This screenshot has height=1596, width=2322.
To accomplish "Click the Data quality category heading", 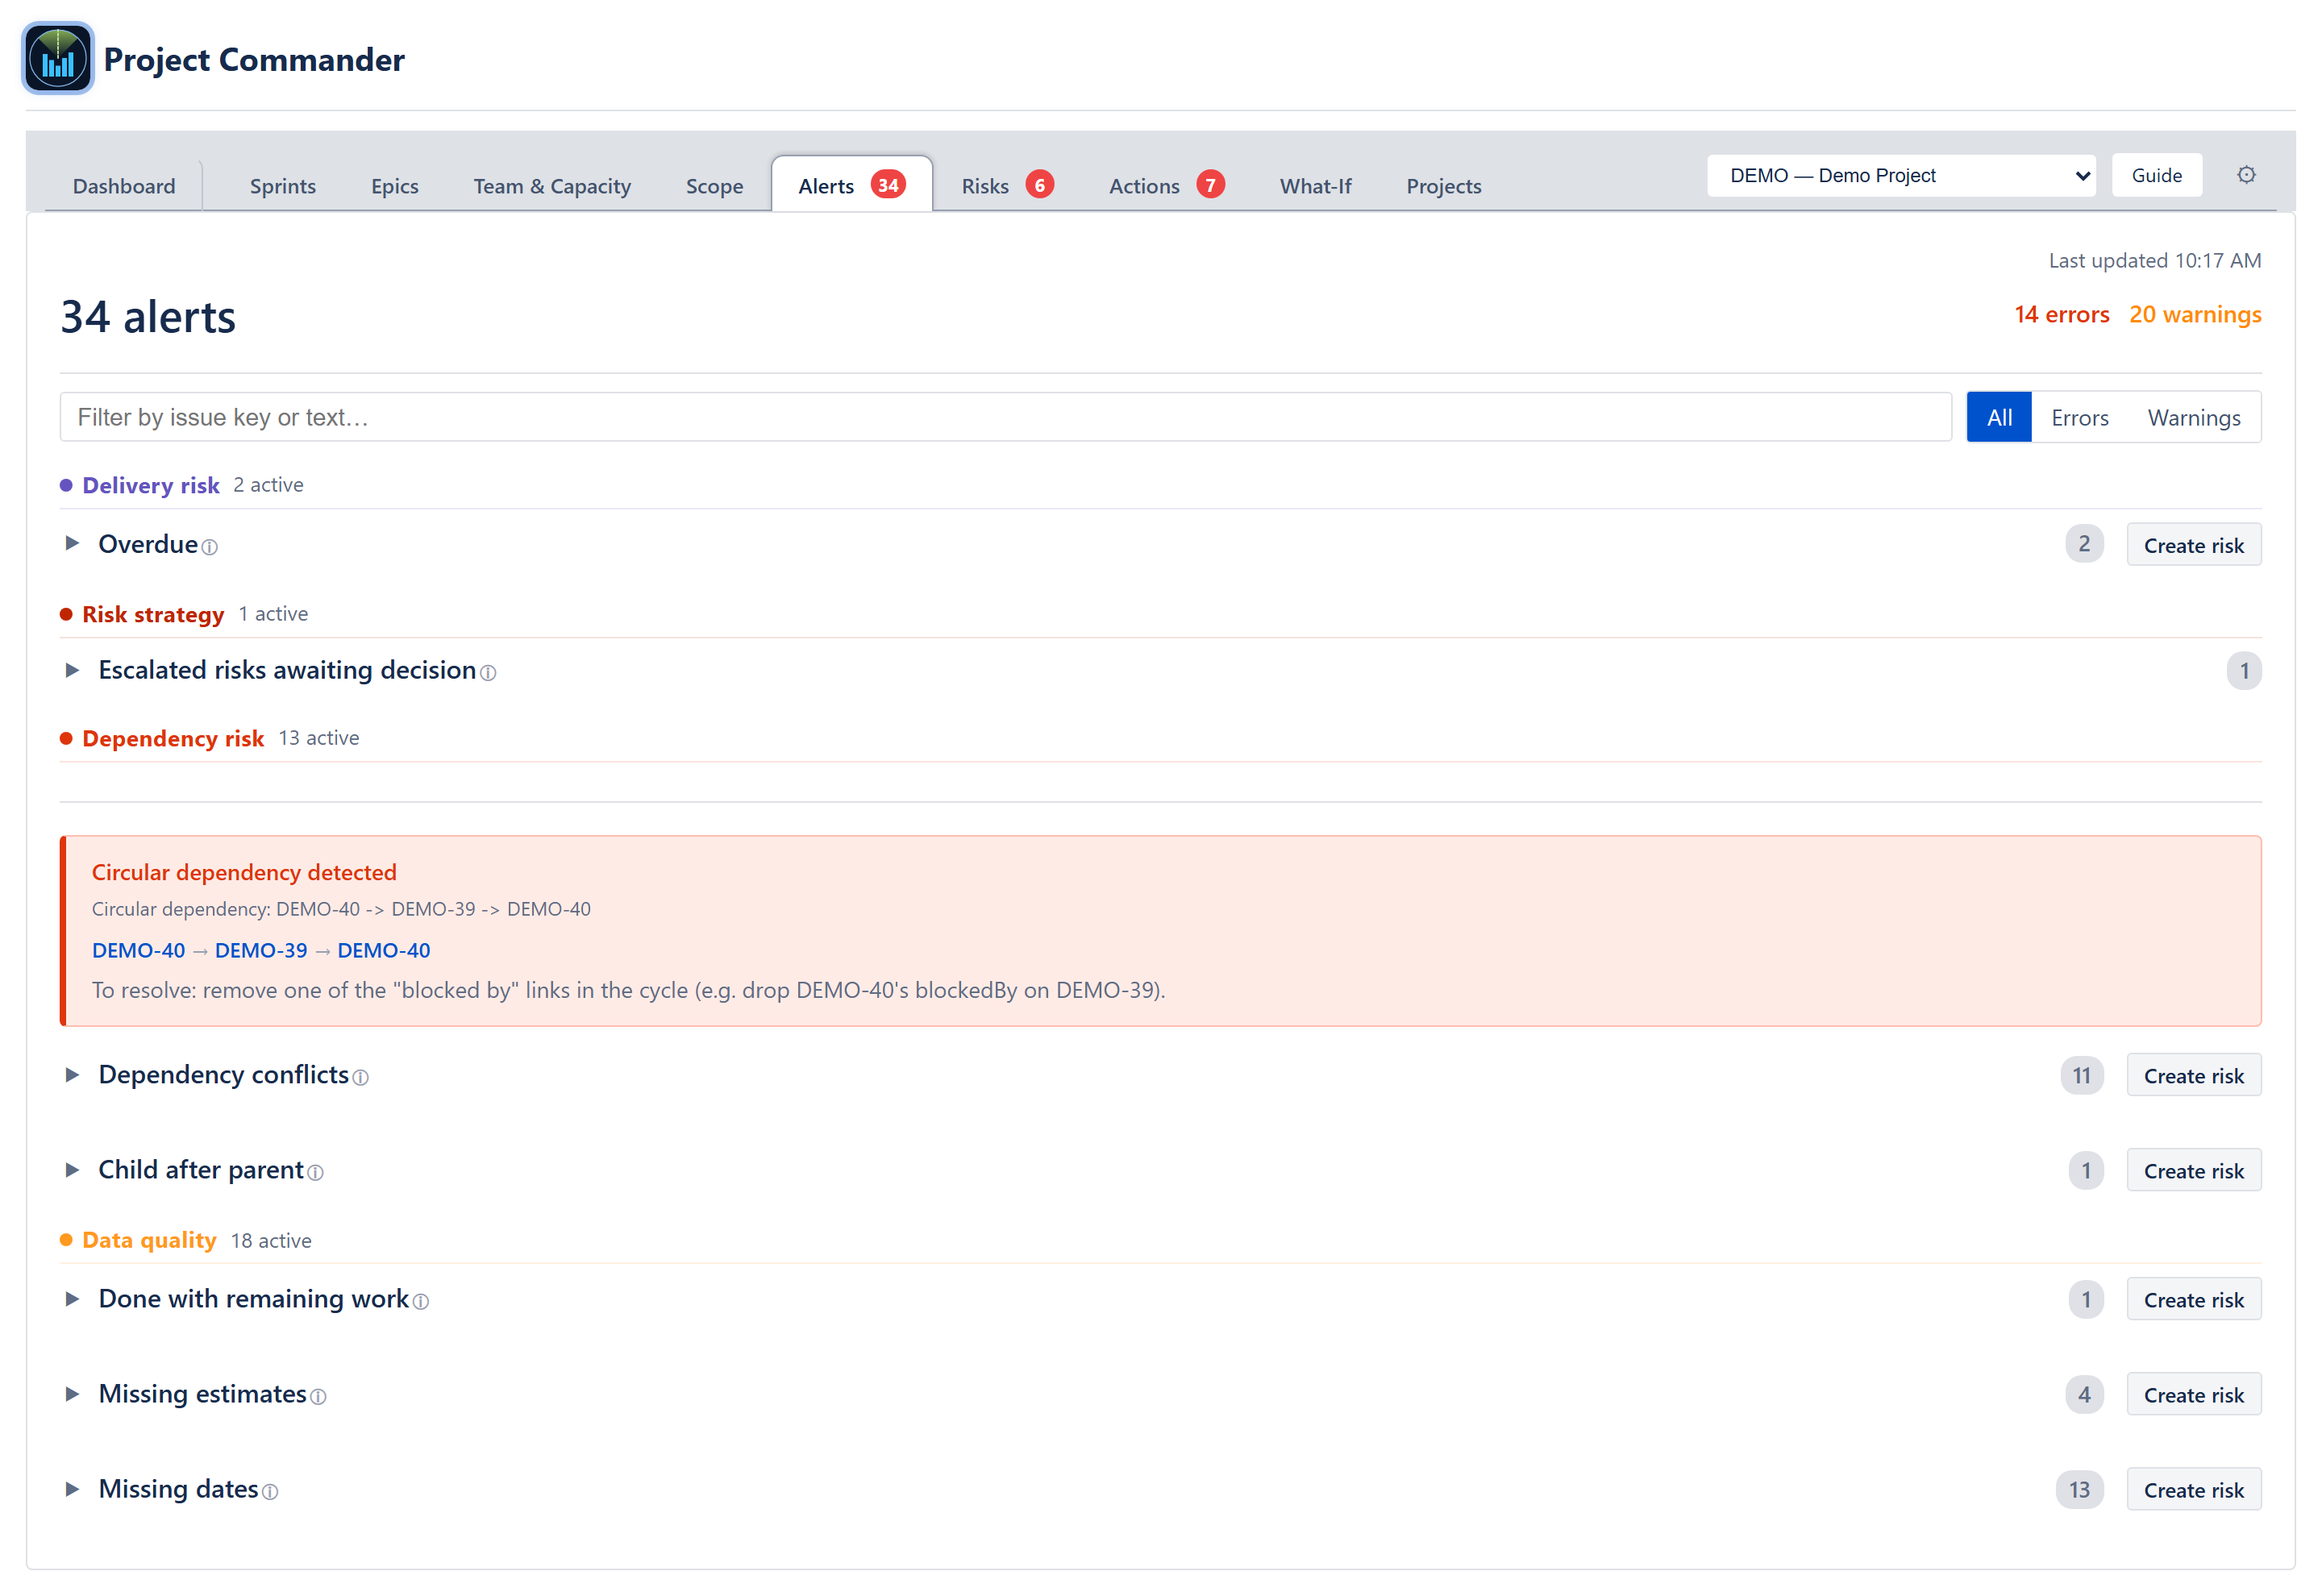I will [149, 1240].
